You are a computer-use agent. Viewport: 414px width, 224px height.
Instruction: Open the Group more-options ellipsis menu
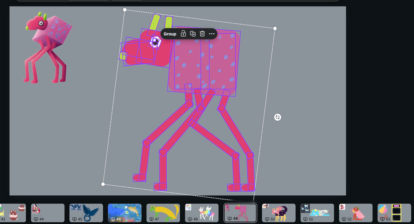(x=212, y=34)
